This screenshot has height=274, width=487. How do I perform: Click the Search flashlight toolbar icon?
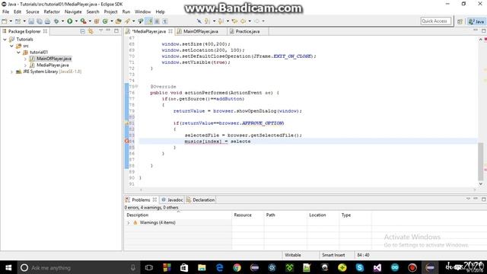coord(127,21)
